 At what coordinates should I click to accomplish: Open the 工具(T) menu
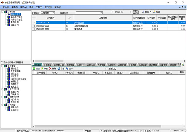[x=39, y=7]
